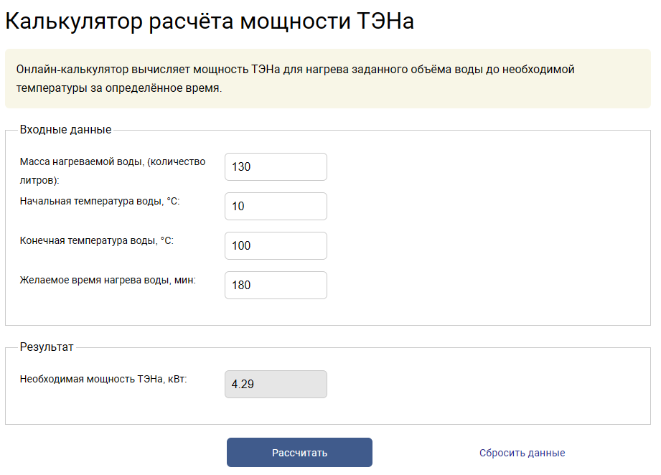Click the Необходимая мощность ТЭНа label
The height and width of the screenshot is (475, 661).
click(x=103, y=379)
